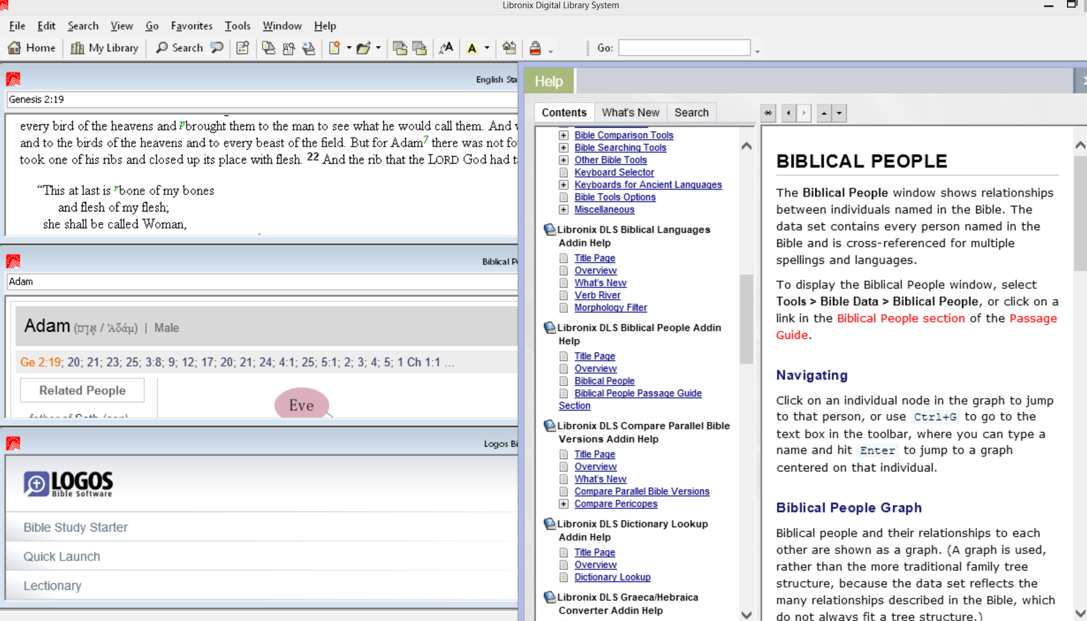Click the red padlock toolbar icon
1087x621 pixels.
[535, 48]
